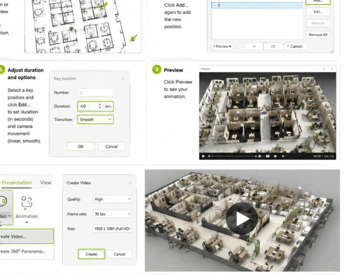Select key position 2 in the list
Image resolution: width=344 pixels, height=275 pixels.
tap(257, 5)
